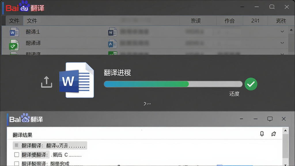Open the large Word document icon
The height and width of the screenshot is (166, 295).
click(x=77, y=80)
